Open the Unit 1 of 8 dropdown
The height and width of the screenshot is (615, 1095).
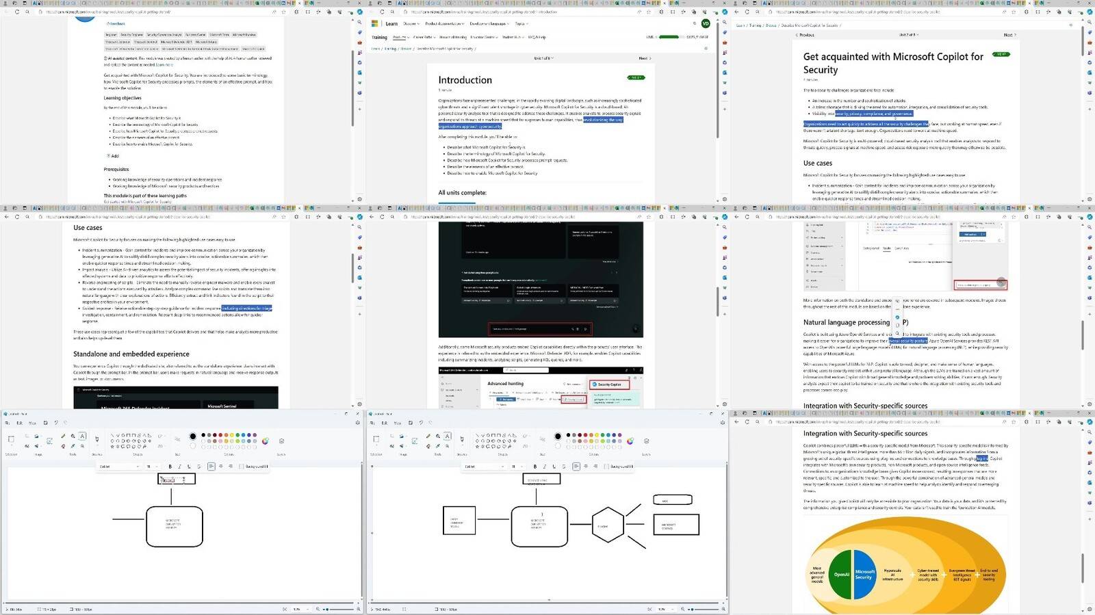point(543,58)
